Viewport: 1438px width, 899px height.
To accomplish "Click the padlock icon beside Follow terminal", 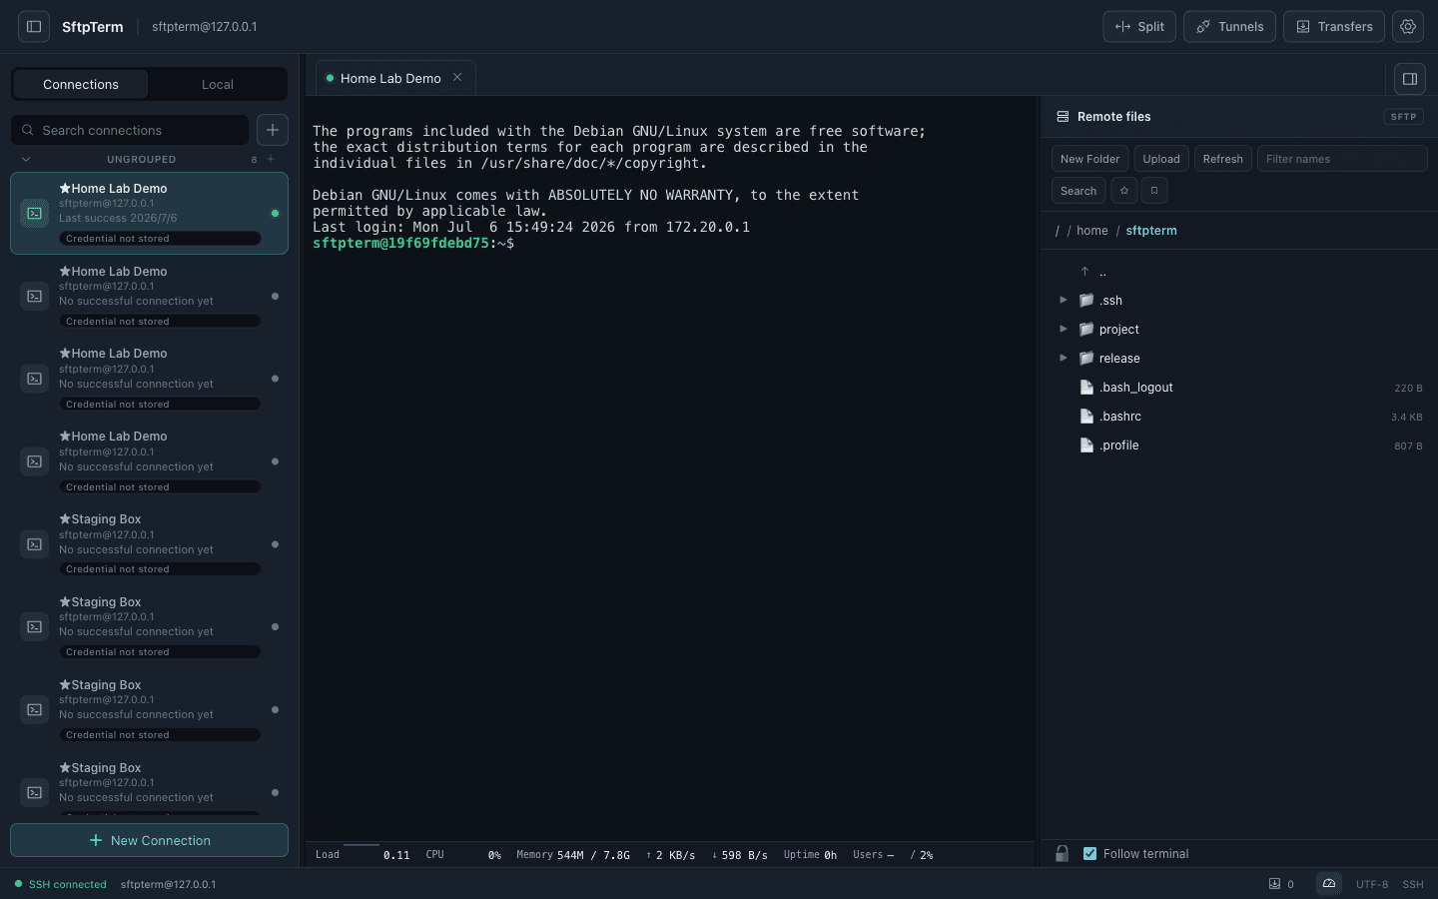I will click(1063, 854).
